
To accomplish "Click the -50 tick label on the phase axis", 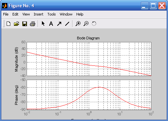I will (23, 80).
